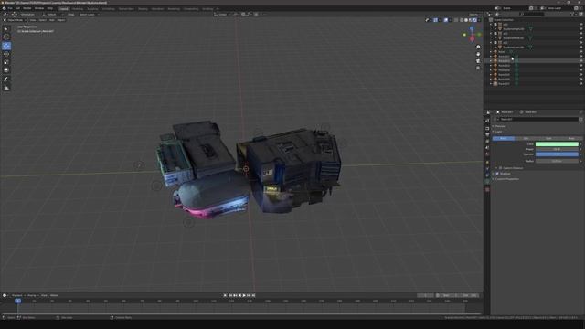The width and height of the screenshot is (585, 329).
Task: Open the green Light Data properties tab
Action: [x=487, y=182]
